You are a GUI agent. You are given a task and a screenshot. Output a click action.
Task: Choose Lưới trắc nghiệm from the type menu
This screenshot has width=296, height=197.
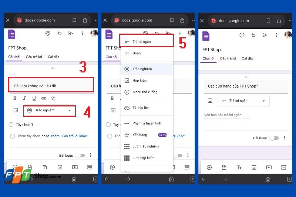point(147,146)
